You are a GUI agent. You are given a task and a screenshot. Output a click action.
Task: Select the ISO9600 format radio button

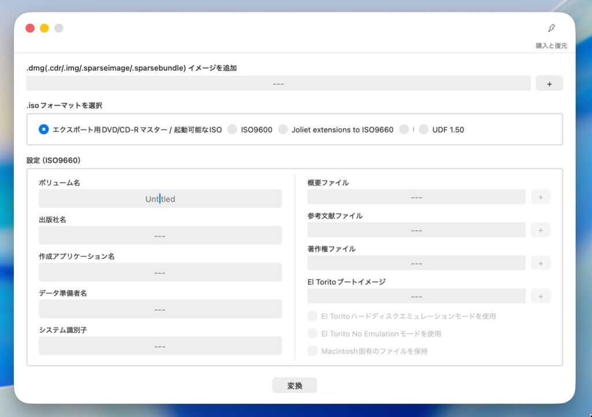(x=232, y=130)
